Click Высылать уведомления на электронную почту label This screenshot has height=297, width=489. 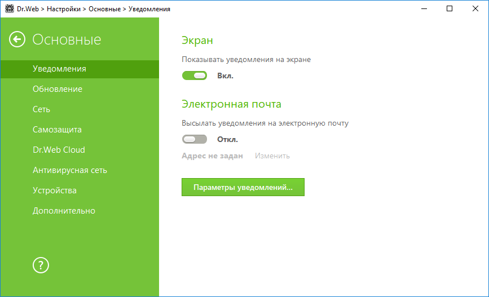pos(265,123)
